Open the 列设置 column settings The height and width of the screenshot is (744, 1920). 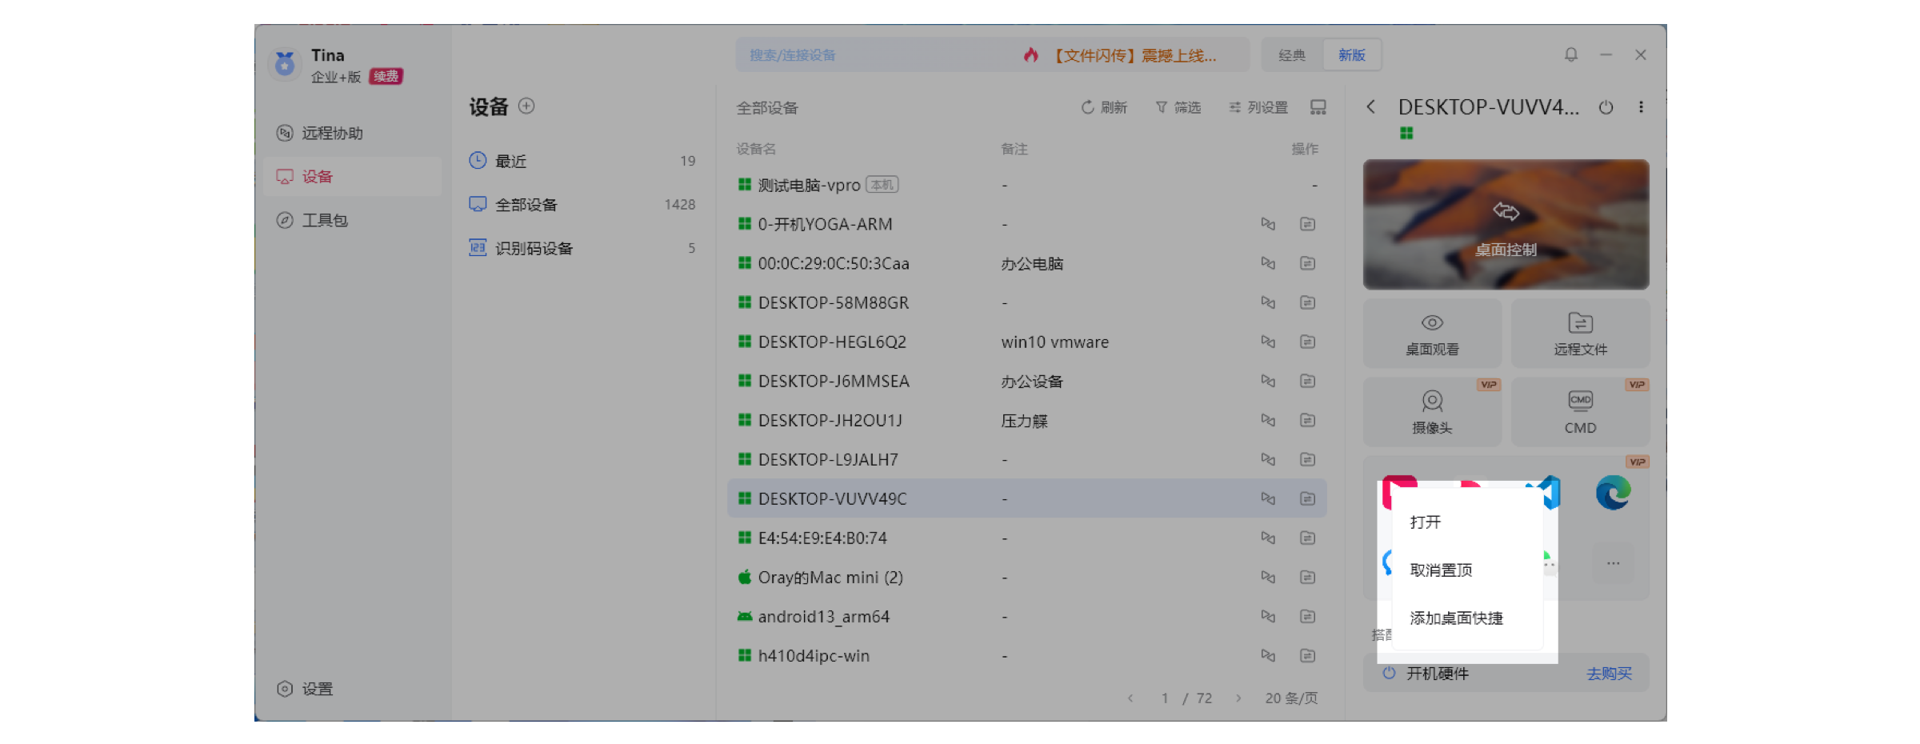click(1258, 107)
